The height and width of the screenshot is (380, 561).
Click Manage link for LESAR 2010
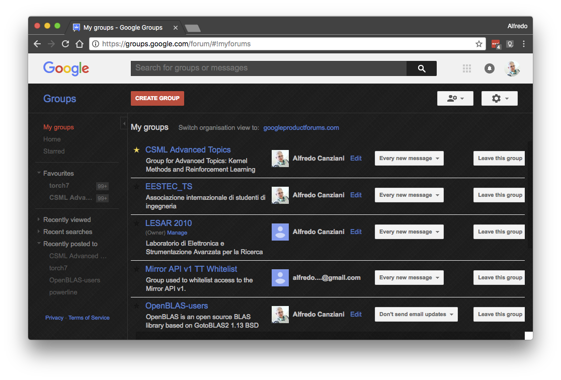[177, 233]
